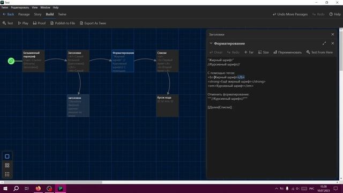Show passages as smaller grid cards
Image resolution: width=343 pixels, height=193 pixels.
pyautogui.click(x=7, y=165)
